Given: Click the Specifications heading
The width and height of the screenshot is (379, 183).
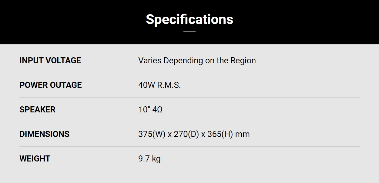Looking at the screenshot, I should 190,19.
